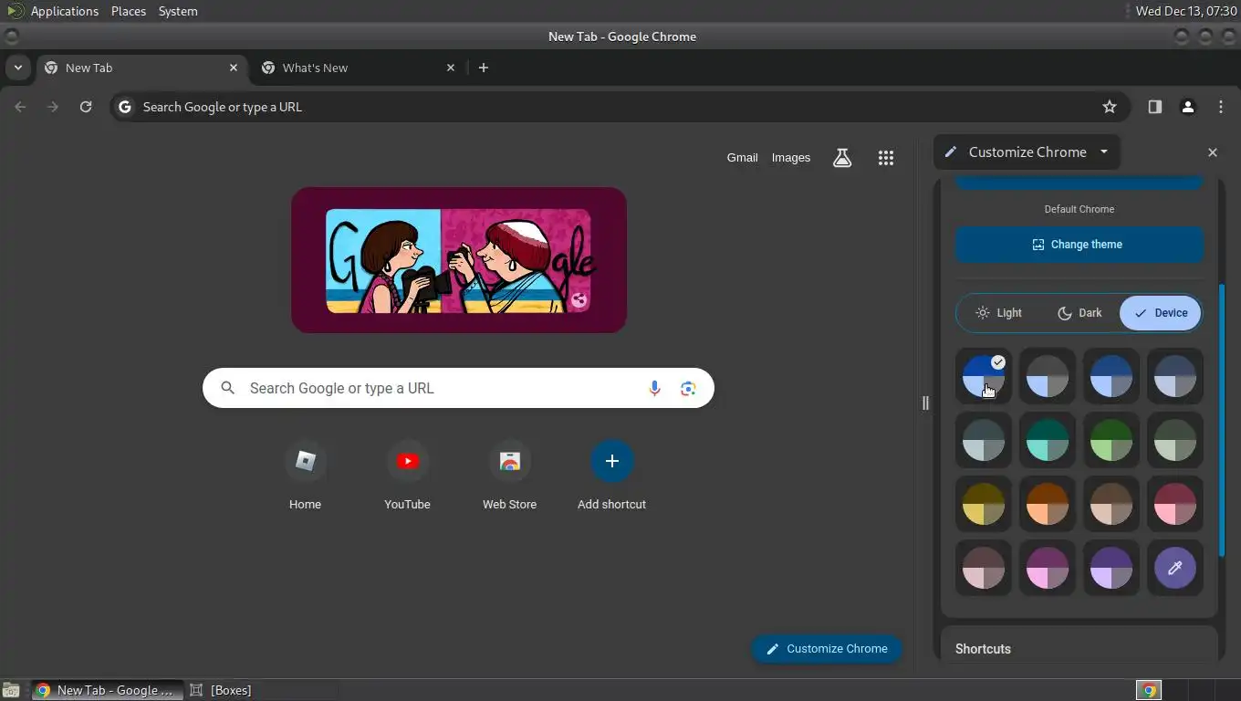Choose the selected blue color swatch
1241x701 pixels.
tap(984, 376)
